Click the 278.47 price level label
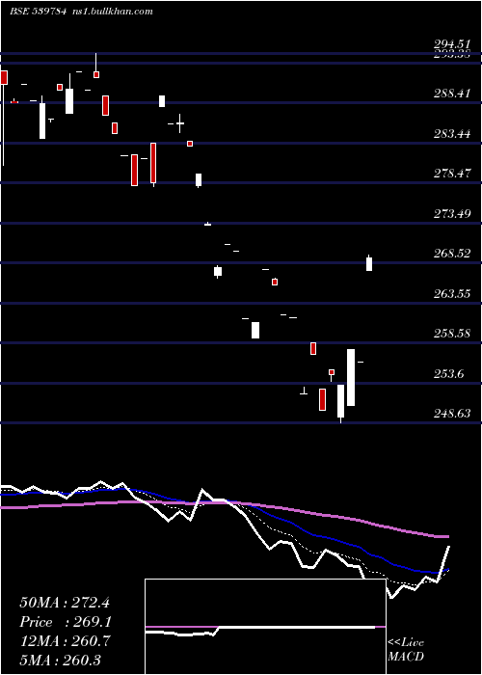482x675 pixels. [452, 174]
